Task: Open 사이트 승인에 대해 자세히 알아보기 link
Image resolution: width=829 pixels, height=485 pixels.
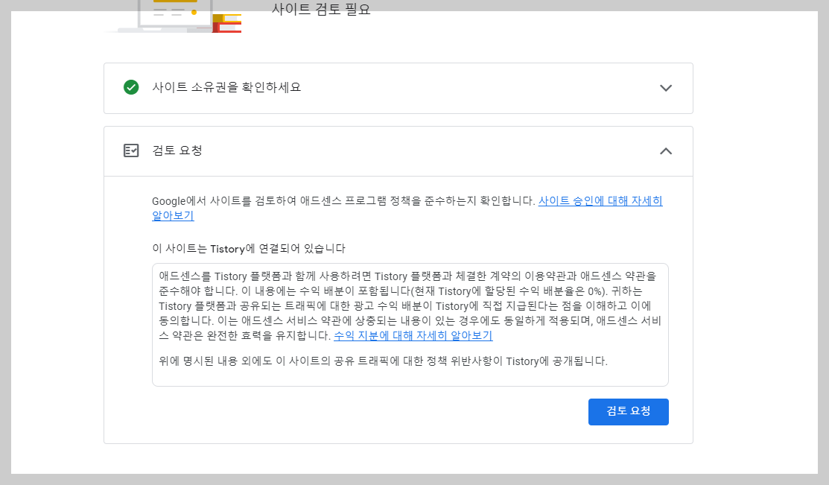Action: (600, 201)
